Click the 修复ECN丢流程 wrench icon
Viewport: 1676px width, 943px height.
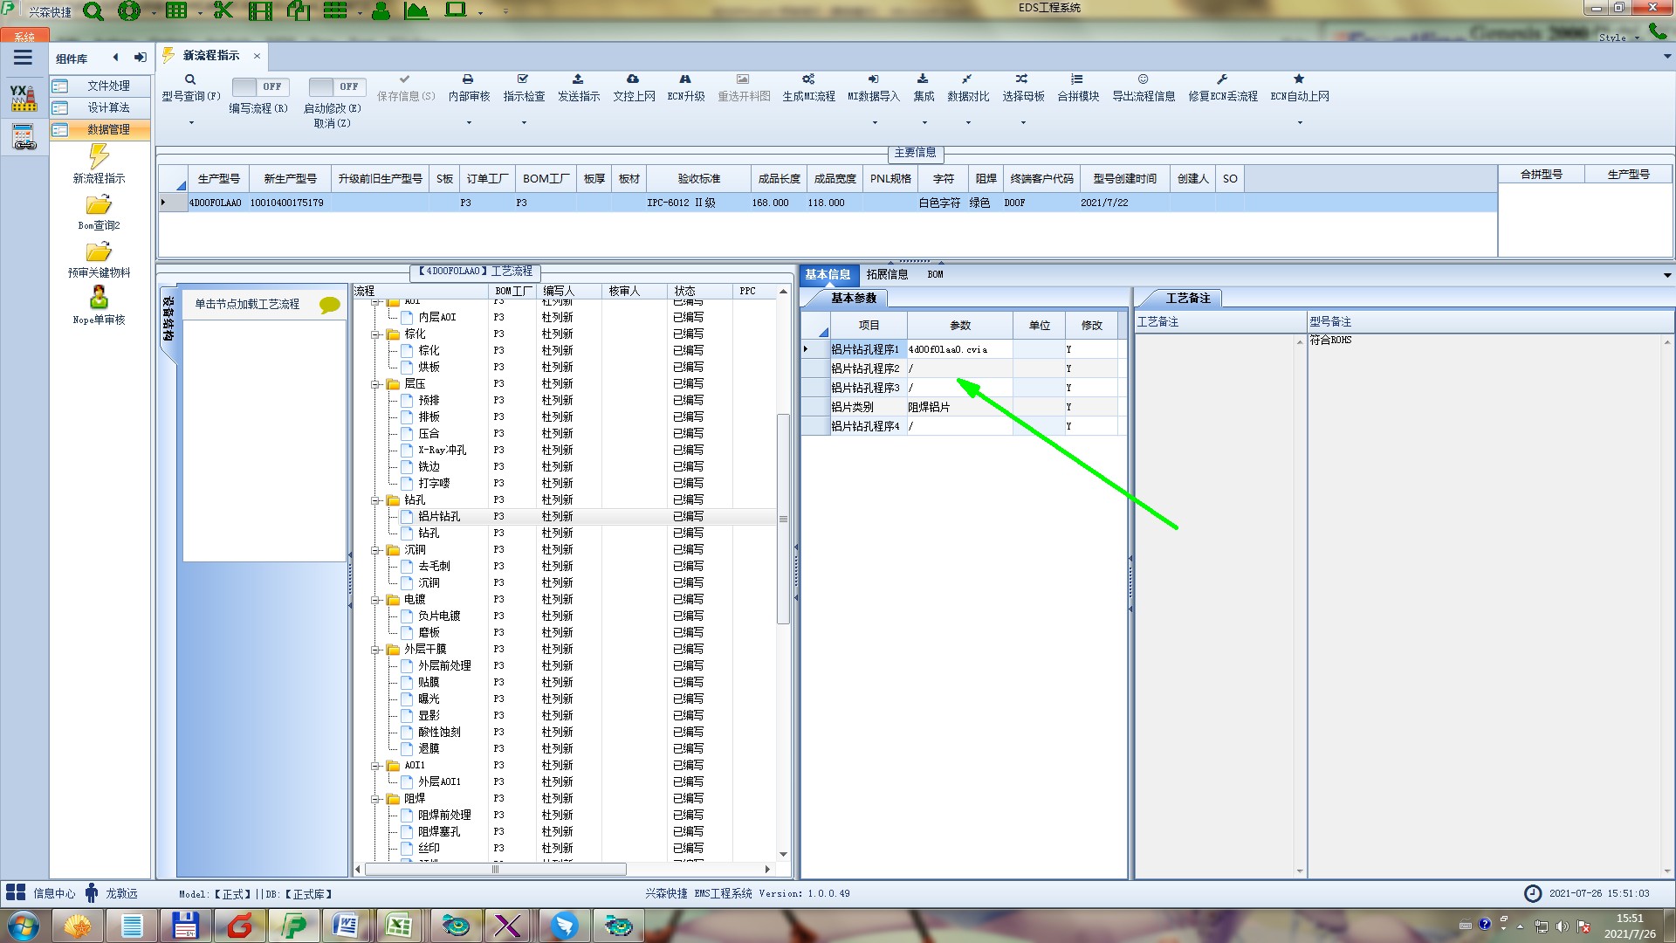click(x=1222, y=79)
